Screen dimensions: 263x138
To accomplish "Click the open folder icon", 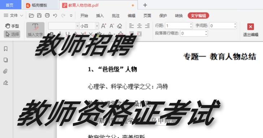I will coord(31,16).
